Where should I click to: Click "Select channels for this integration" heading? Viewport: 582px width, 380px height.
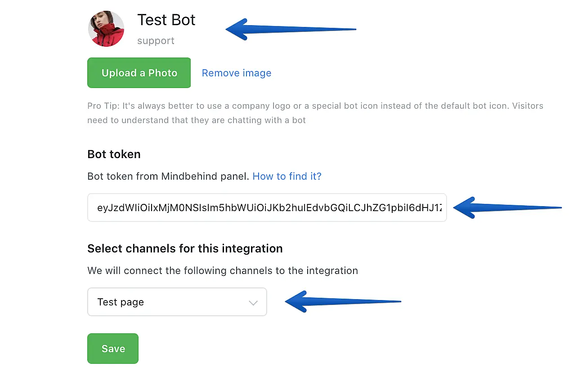tap(185, 248)
